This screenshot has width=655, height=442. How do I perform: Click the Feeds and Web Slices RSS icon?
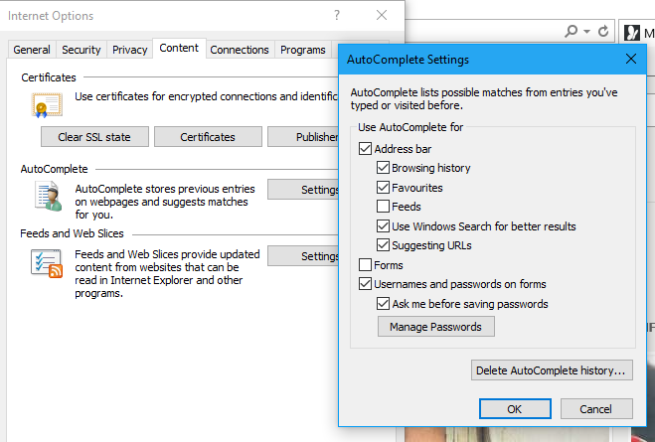point(47,263)
